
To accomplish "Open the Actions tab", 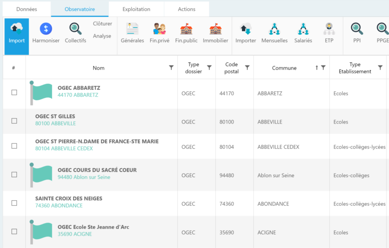I will [x=187, y=9].
